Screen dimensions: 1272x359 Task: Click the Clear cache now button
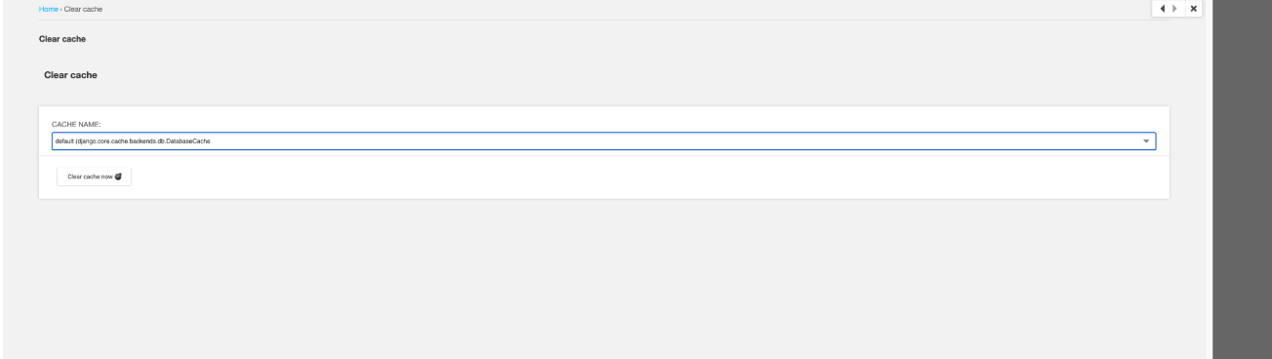pyautogui.click(x=94, y=177)
